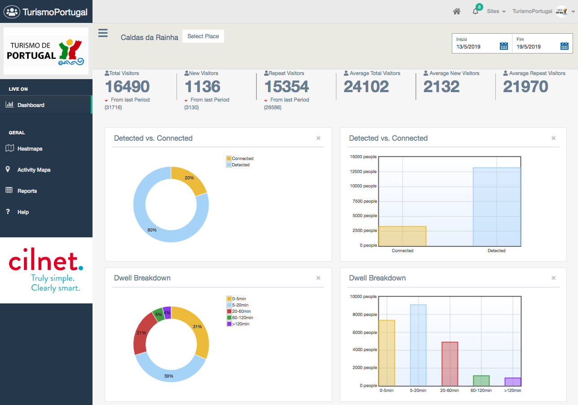578x405 pixels.
Task: Open Dashboard in the sidebar
Action: pos(46,105)
